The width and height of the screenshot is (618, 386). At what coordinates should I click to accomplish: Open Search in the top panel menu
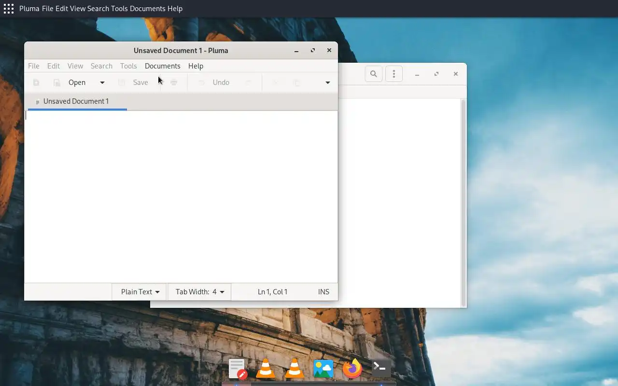coord(98,9)
